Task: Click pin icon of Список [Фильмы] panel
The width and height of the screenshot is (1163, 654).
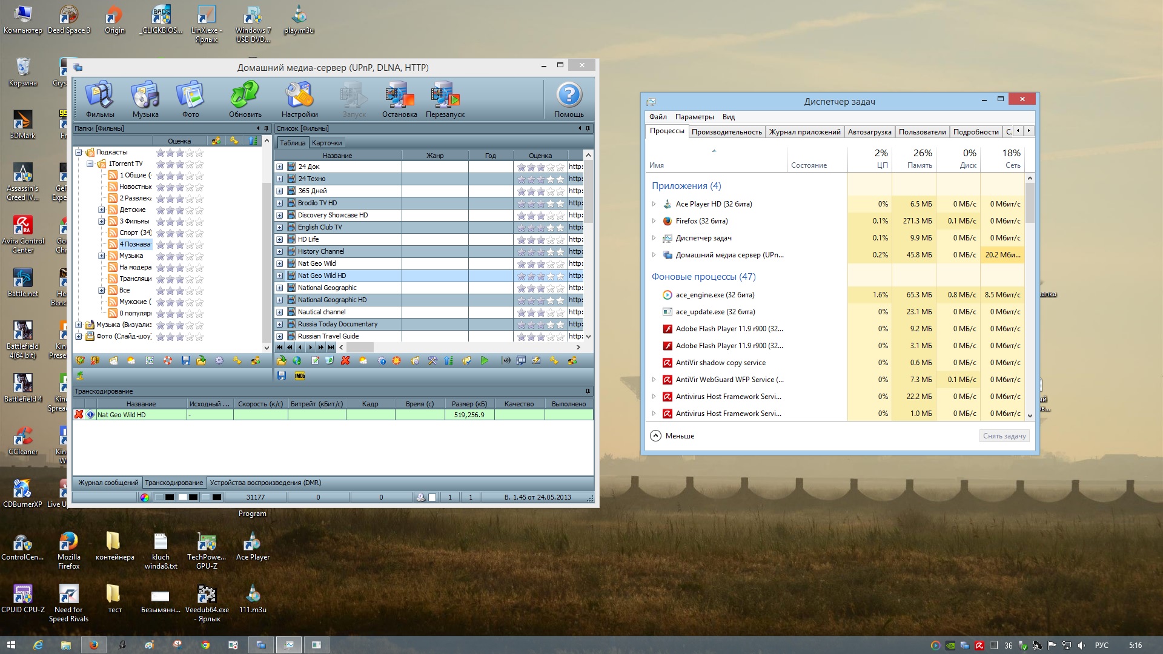Action: 588,128
